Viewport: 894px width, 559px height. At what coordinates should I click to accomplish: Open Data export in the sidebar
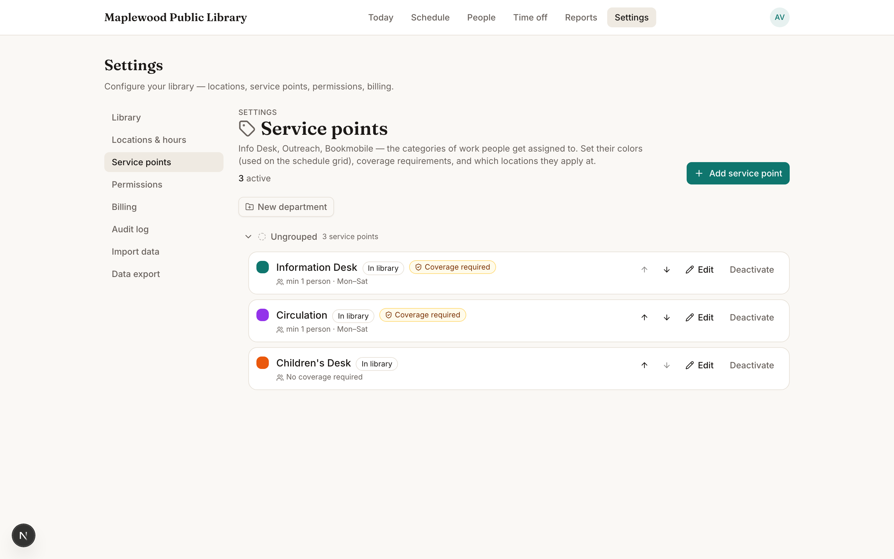coord(164,274)
